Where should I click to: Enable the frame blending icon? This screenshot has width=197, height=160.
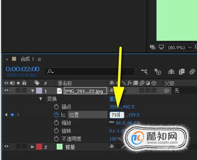[x=182, y=72]
